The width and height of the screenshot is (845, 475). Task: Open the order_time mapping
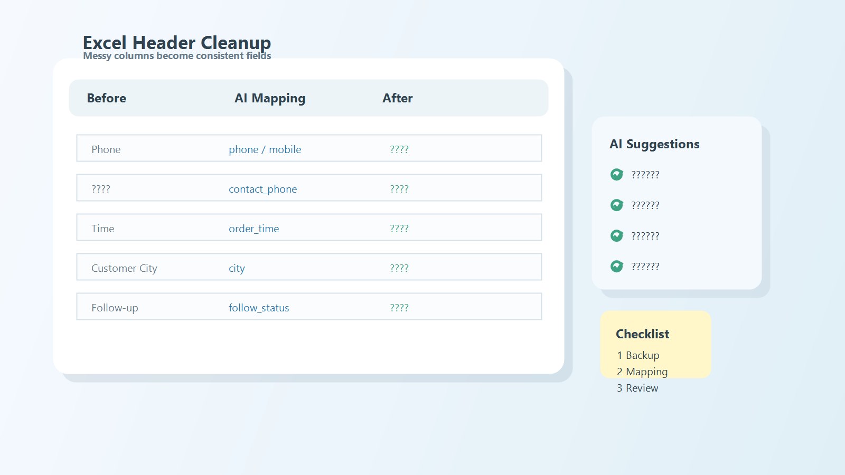[x=253, y=229]
